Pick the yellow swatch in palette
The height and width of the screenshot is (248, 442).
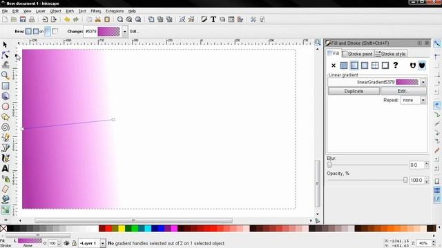[x=122, y=228]
